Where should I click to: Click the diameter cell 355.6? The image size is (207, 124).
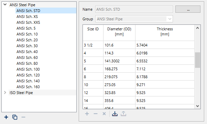point(119,101)
